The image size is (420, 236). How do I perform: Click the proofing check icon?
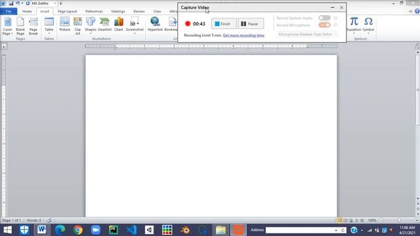point(49,220)
